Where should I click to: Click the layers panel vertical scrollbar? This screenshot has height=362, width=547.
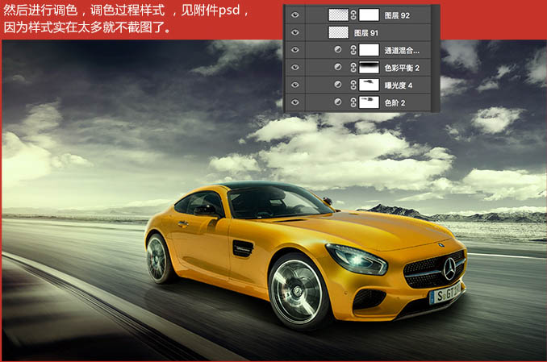coord(436,58)
